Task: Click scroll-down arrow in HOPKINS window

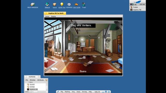Action: (x=47, y=90)
